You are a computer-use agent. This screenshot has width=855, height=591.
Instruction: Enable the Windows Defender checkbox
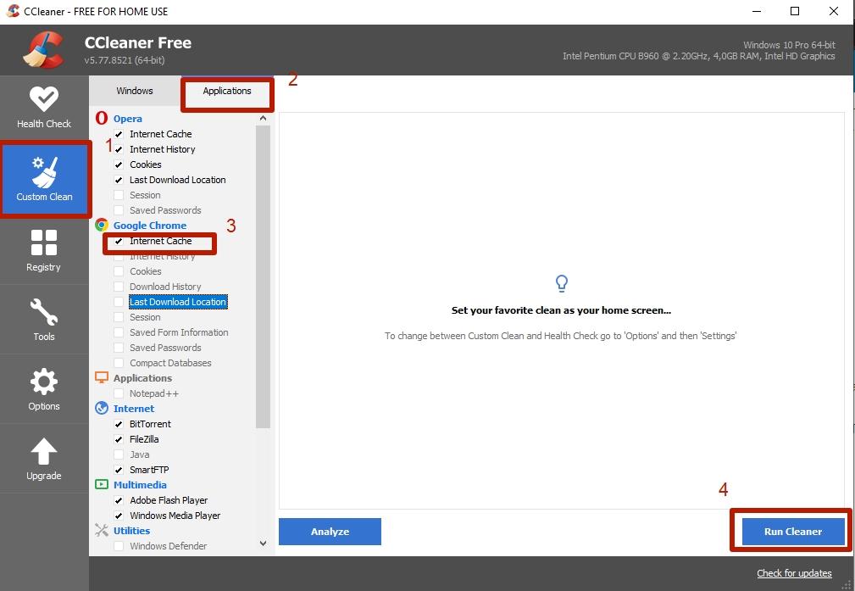(119, 546)
